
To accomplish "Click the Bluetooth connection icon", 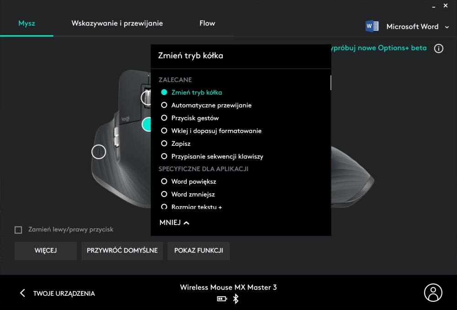I will click(236, 299).
